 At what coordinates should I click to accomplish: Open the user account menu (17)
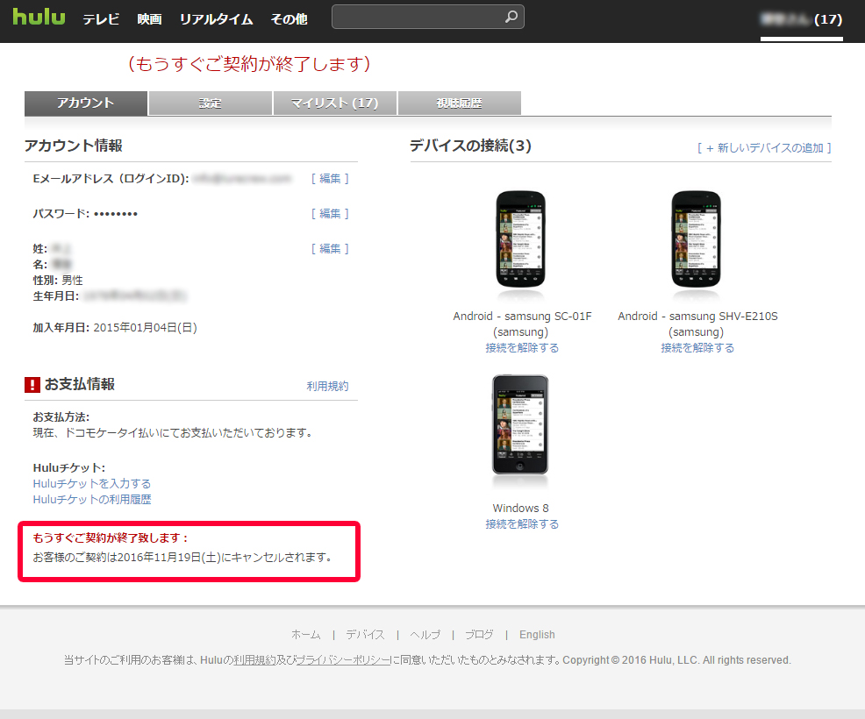pos(802,20)
